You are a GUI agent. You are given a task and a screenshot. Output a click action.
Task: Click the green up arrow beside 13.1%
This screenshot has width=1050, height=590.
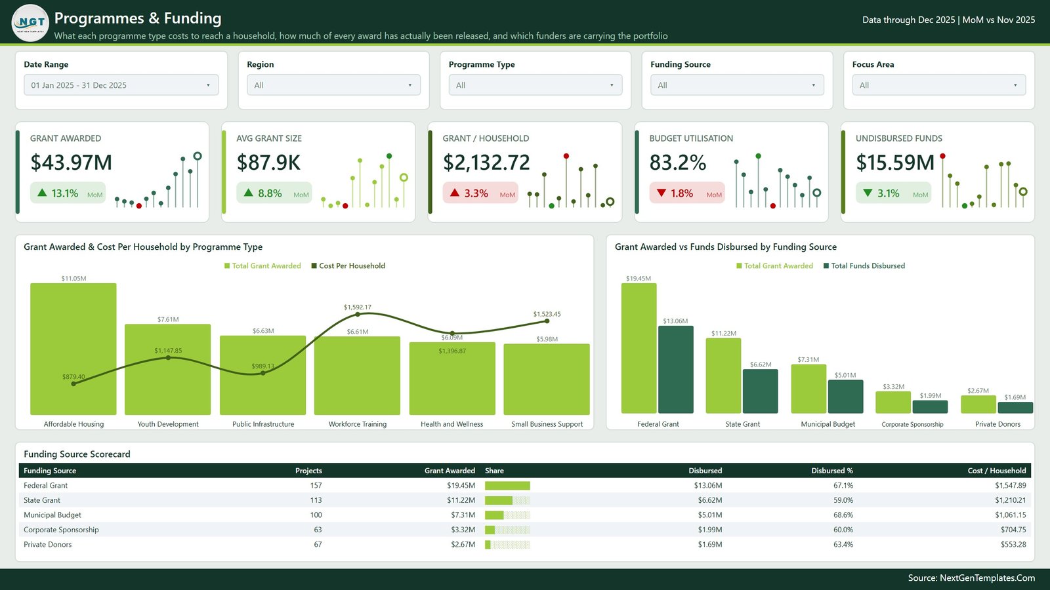[x=42, y=193]
